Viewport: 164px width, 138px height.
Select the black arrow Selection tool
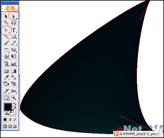click(x=6, y=16)
